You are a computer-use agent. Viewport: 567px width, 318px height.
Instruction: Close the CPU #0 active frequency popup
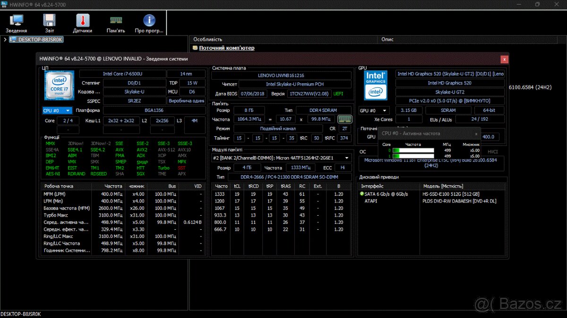(476, 134)
